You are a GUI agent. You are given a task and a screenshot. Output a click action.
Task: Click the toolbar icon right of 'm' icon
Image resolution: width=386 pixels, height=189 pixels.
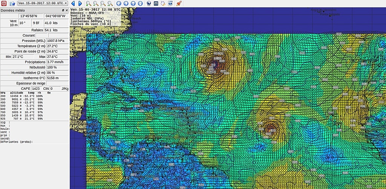pos(163,3)
